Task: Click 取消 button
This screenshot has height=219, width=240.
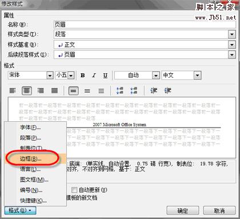Action: 219,210
